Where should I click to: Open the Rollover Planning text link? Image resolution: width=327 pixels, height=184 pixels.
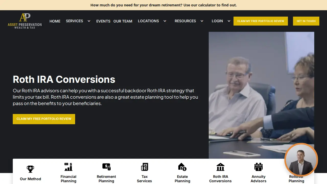(x=296, y=179)
